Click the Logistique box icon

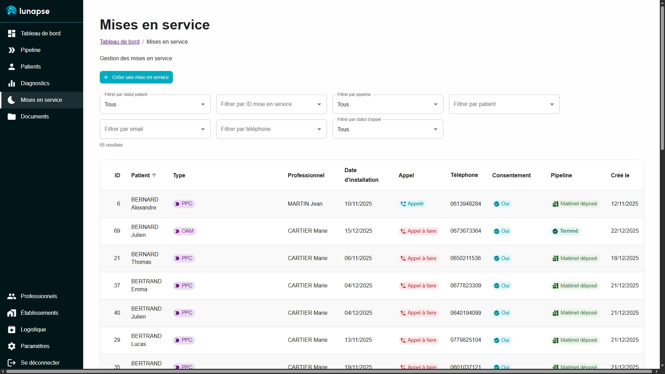point(11,330)
